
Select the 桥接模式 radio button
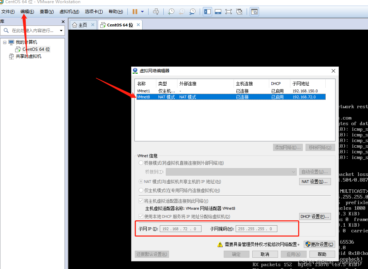[x=141, y=163]
